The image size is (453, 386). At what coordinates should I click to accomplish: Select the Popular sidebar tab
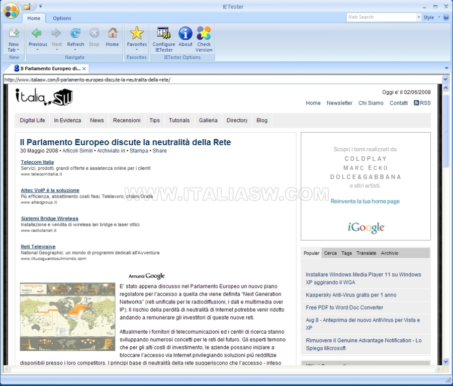pyautogui.click(x=311, y=253)
